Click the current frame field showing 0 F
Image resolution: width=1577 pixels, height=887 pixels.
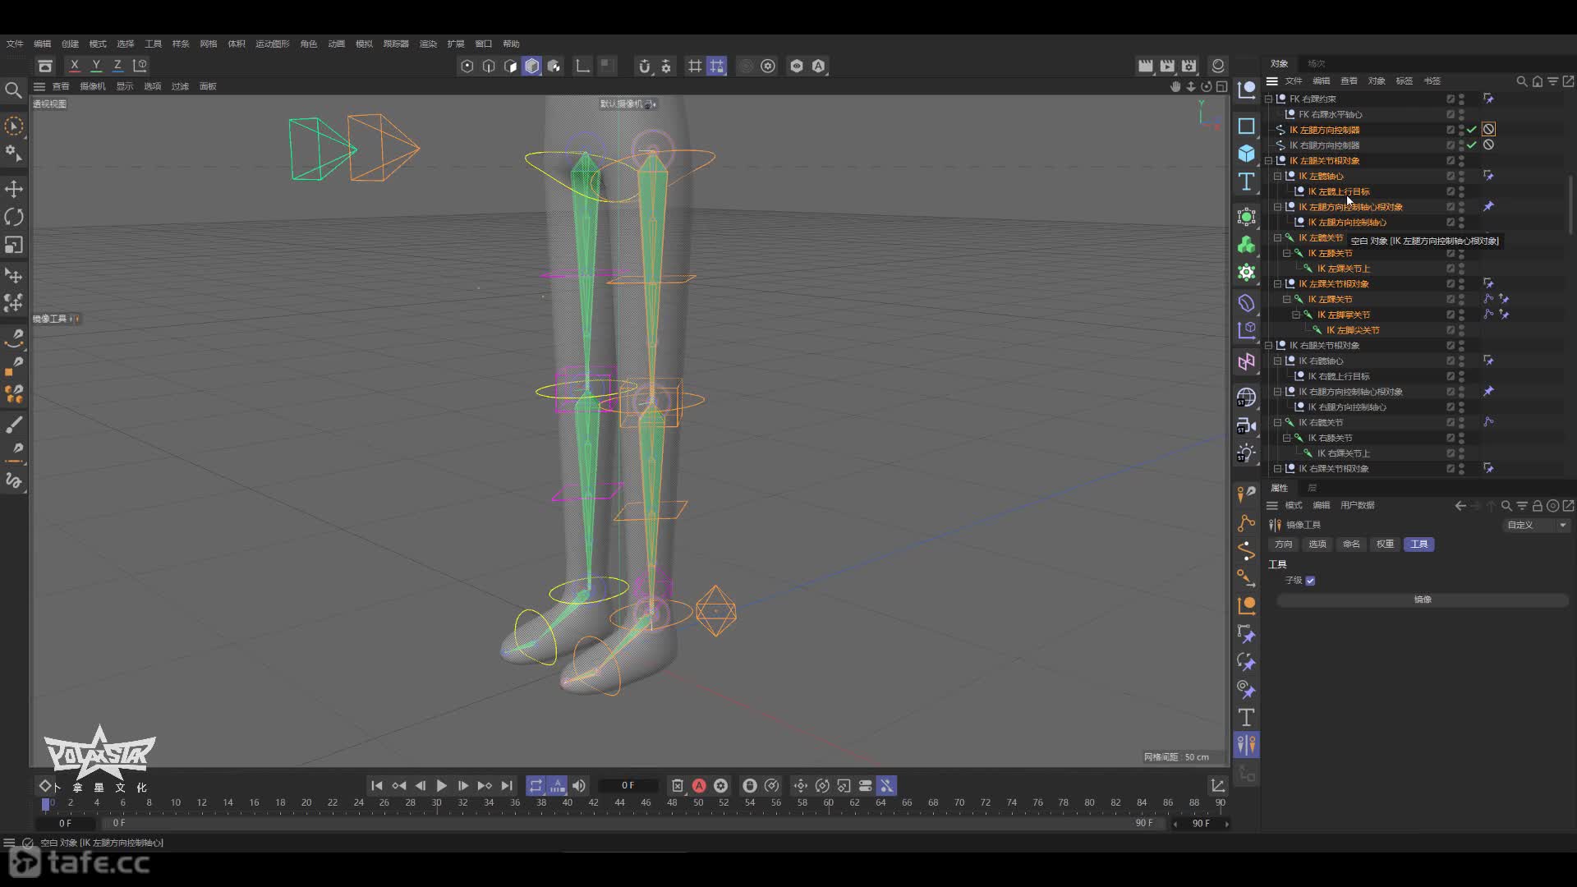628,786
